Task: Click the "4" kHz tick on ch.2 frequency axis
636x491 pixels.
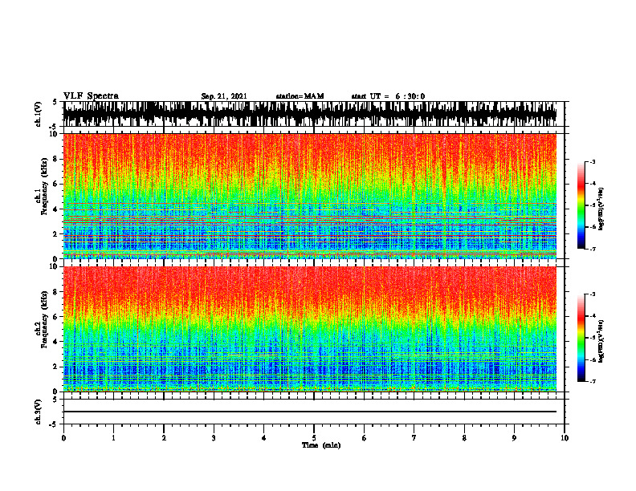Action: point(56,342)
